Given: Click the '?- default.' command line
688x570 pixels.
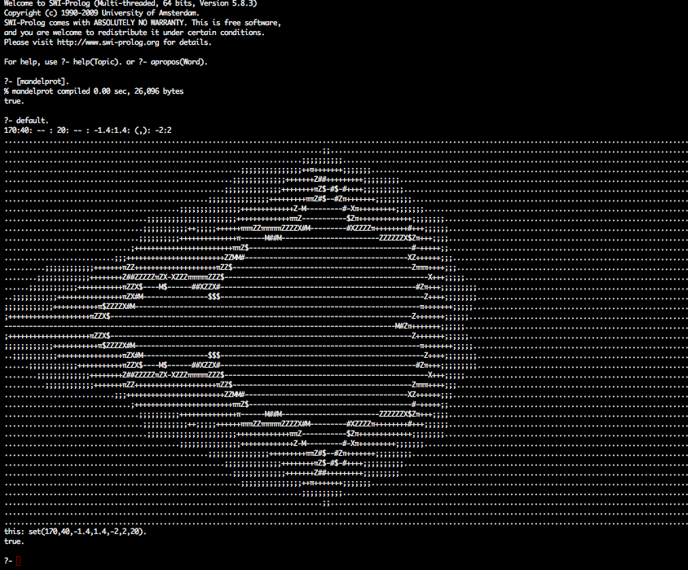Looking at the screenshot, I should click(26, 120).
